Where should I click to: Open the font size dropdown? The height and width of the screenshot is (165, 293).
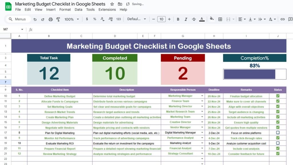coord(161,19)
